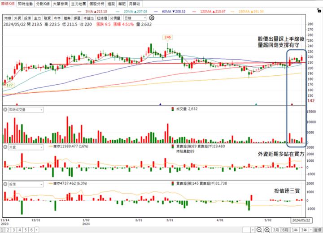Select the 1年 time range button
Image resolution: width=323 pixels, height=233 pixels.
pos(295,229)
